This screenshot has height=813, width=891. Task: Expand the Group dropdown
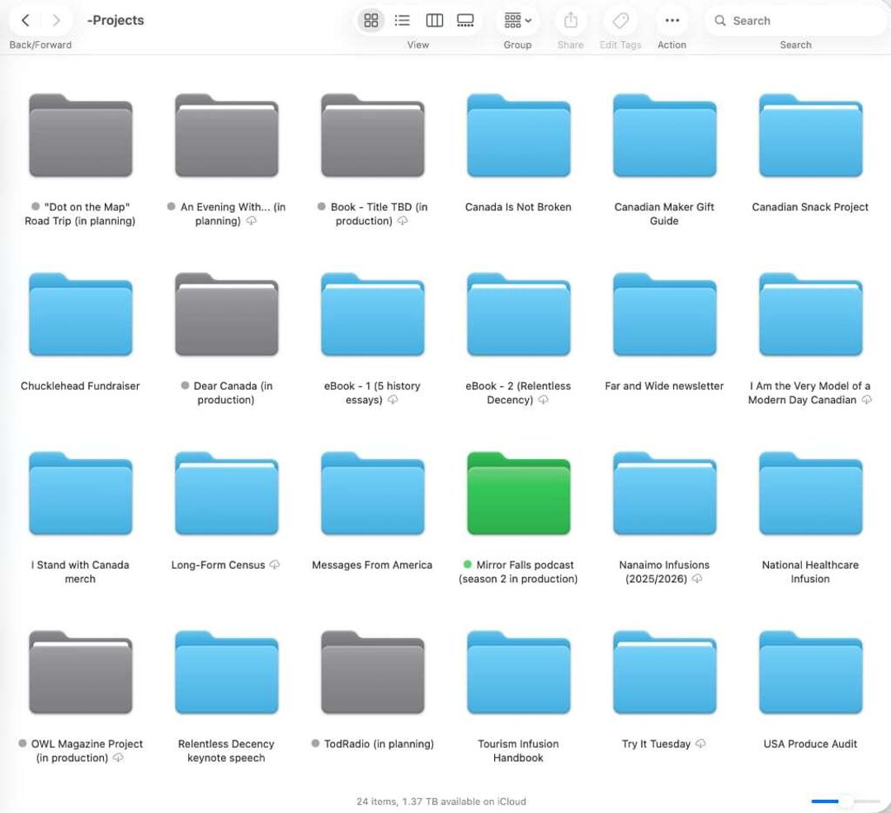(x=517, y=21)
